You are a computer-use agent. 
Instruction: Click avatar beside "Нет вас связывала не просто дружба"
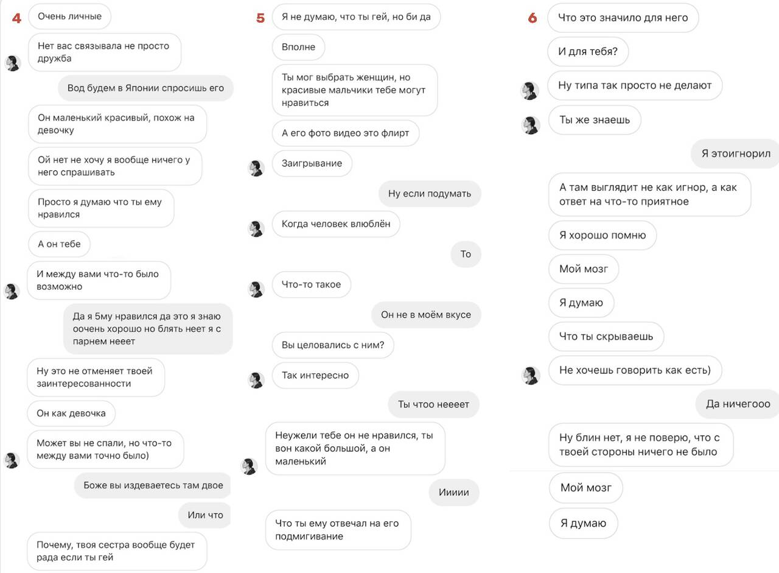pyautogui.click(x=13, y=63)
